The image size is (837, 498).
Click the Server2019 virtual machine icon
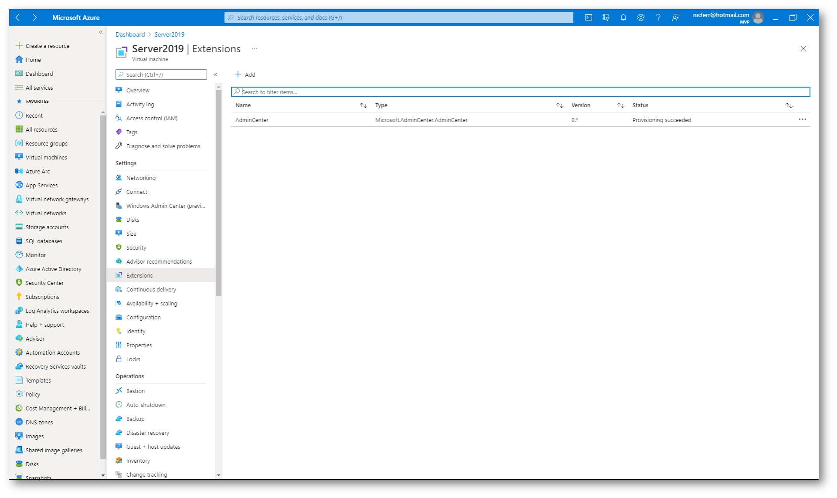pos(121,52)
